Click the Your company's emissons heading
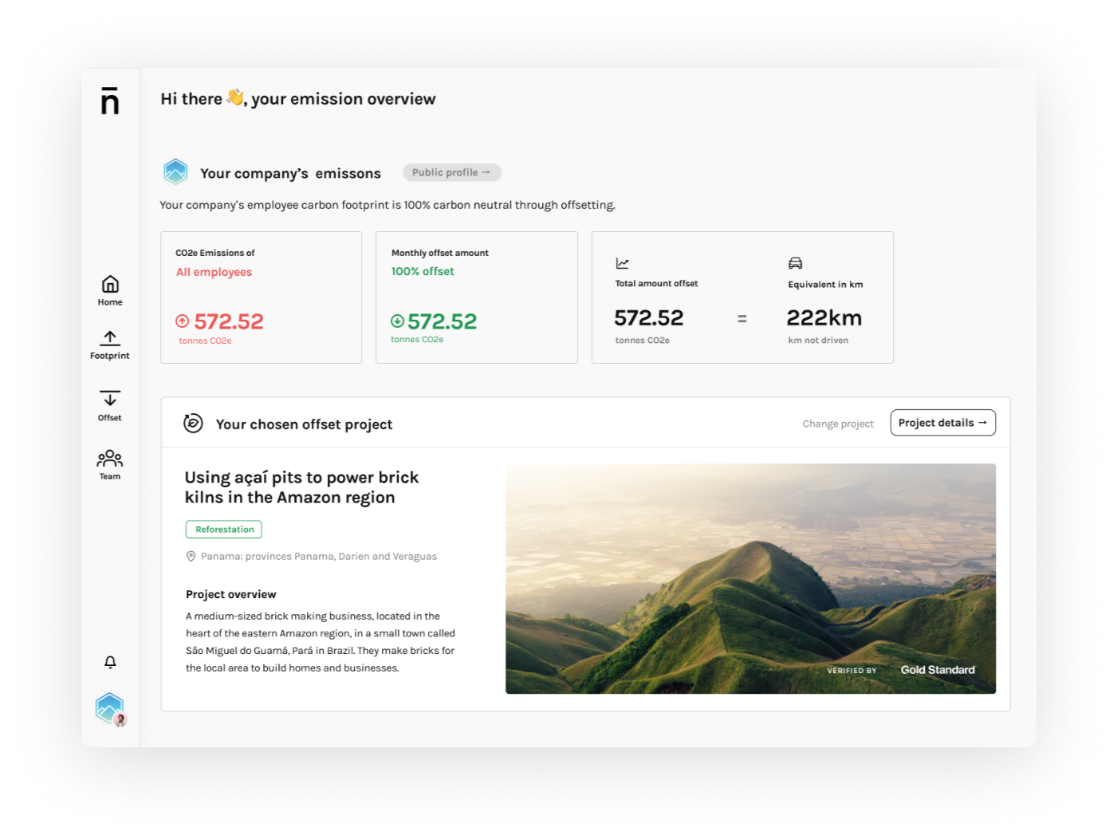Viewport: 1117px width, 839px height. 290,173
